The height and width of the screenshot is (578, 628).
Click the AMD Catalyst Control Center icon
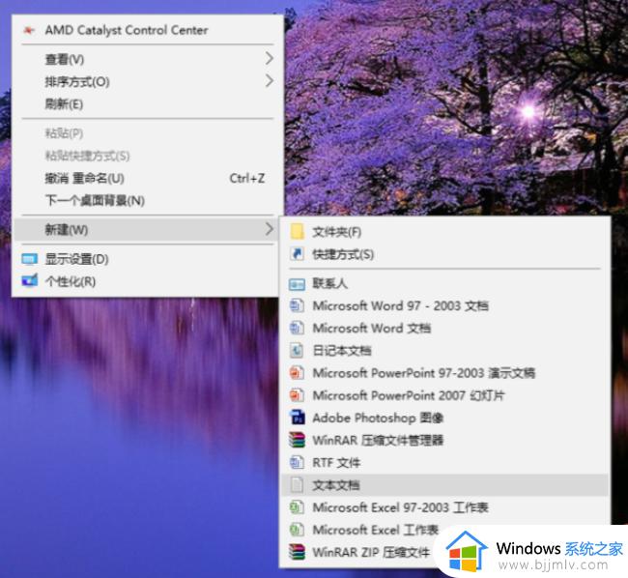pyautogui.click(x=28, y=30)
